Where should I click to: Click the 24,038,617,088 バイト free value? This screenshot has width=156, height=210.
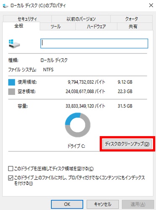point(85,92)
